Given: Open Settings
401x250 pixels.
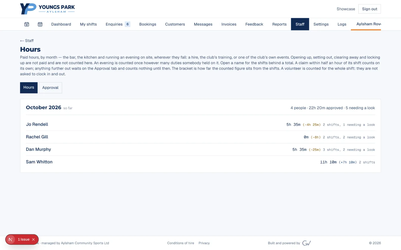Looking at the screenshot, I should (x=321, y=24).
